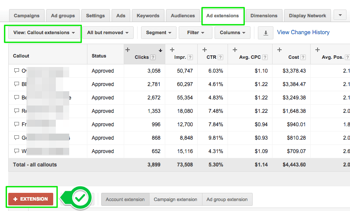350x211 pixels.
Task: Click the help icon beside Cost
Action: (x=303, y=58)
